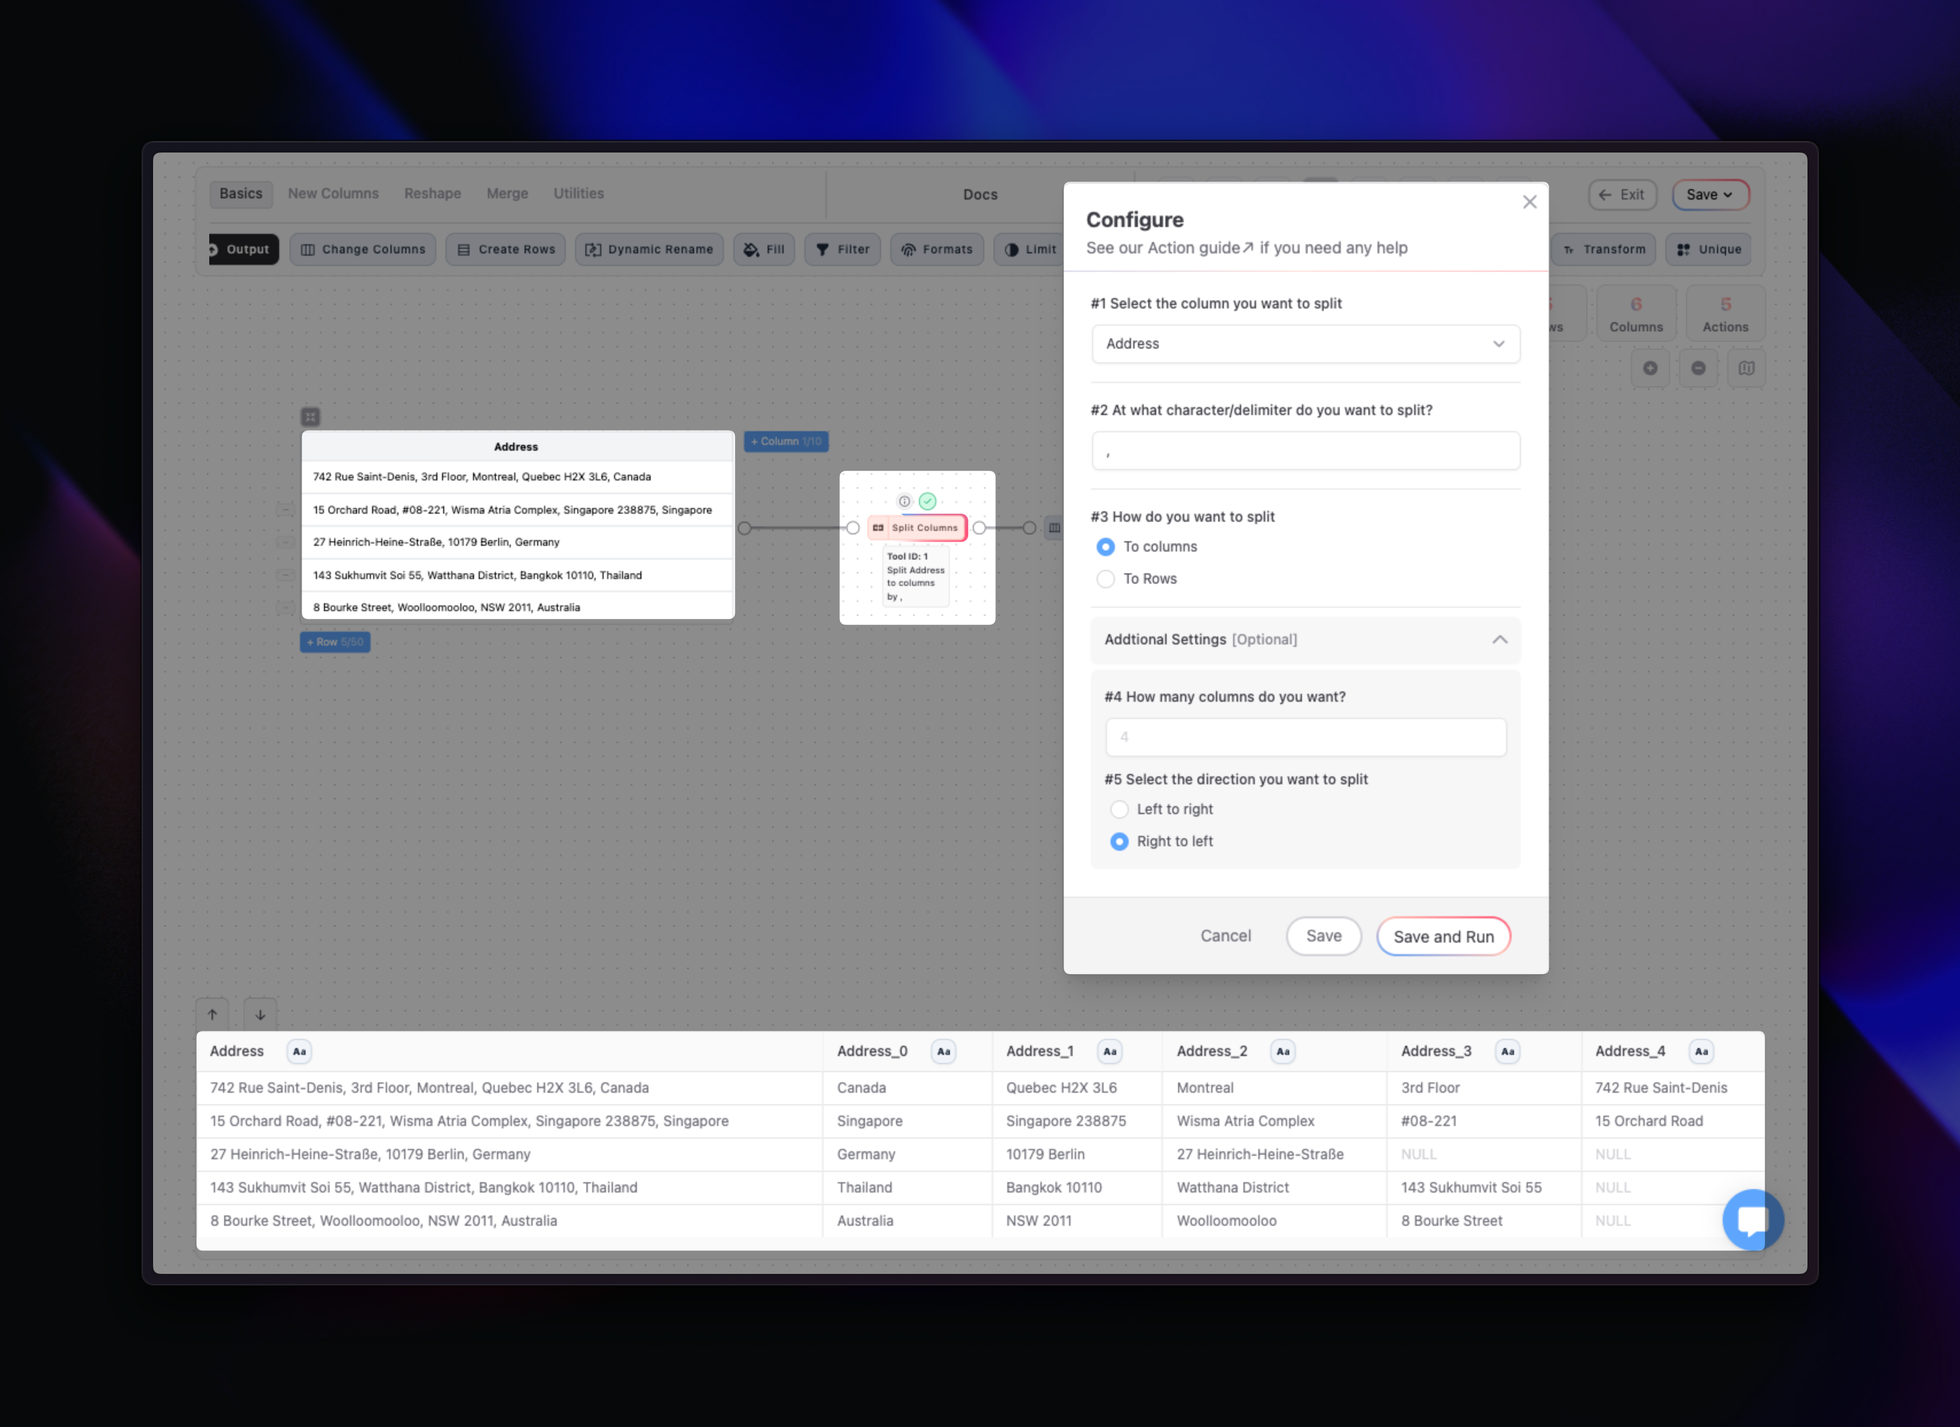Click the number of columns input field
Screen dimensions: 1960x1427
coord(1305,737)
